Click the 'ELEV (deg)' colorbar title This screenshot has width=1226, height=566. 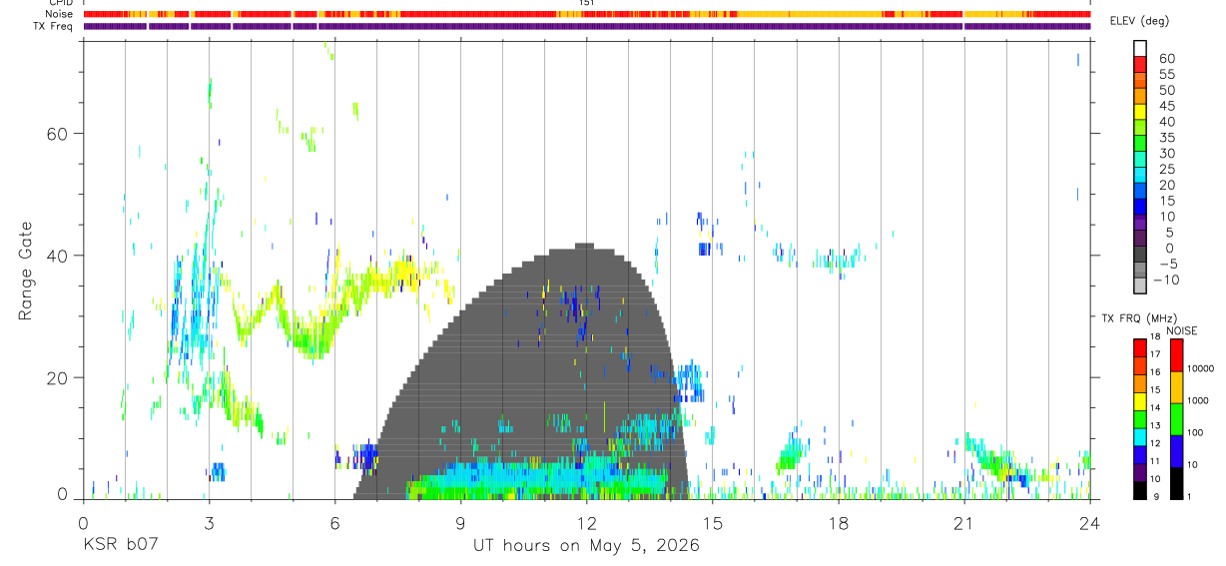tap(1139, 23)
